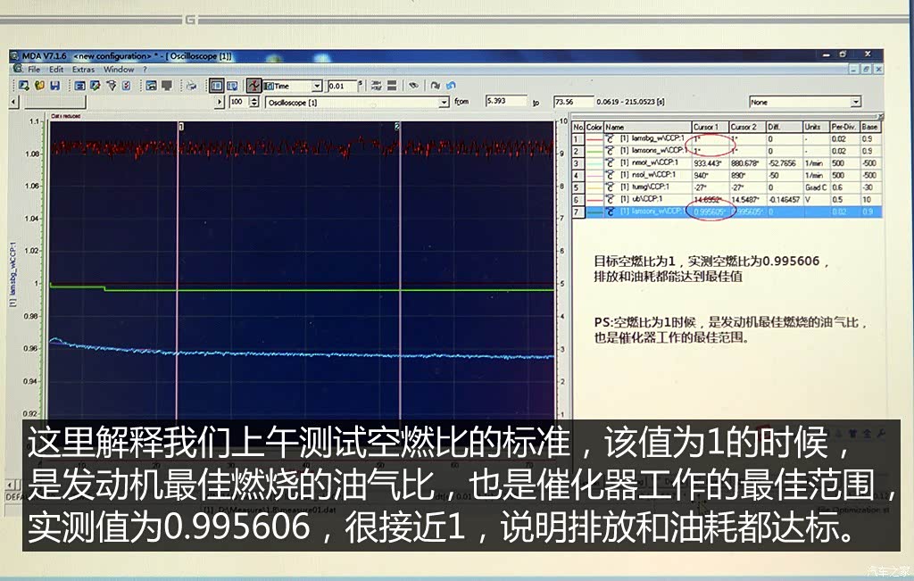Click the 'Name' column header
This screenshot has height=581, width=914.
647,127
